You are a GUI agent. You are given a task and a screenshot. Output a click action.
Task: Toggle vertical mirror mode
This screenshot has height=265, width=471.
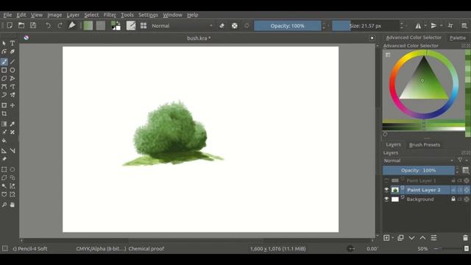(433, 26)
